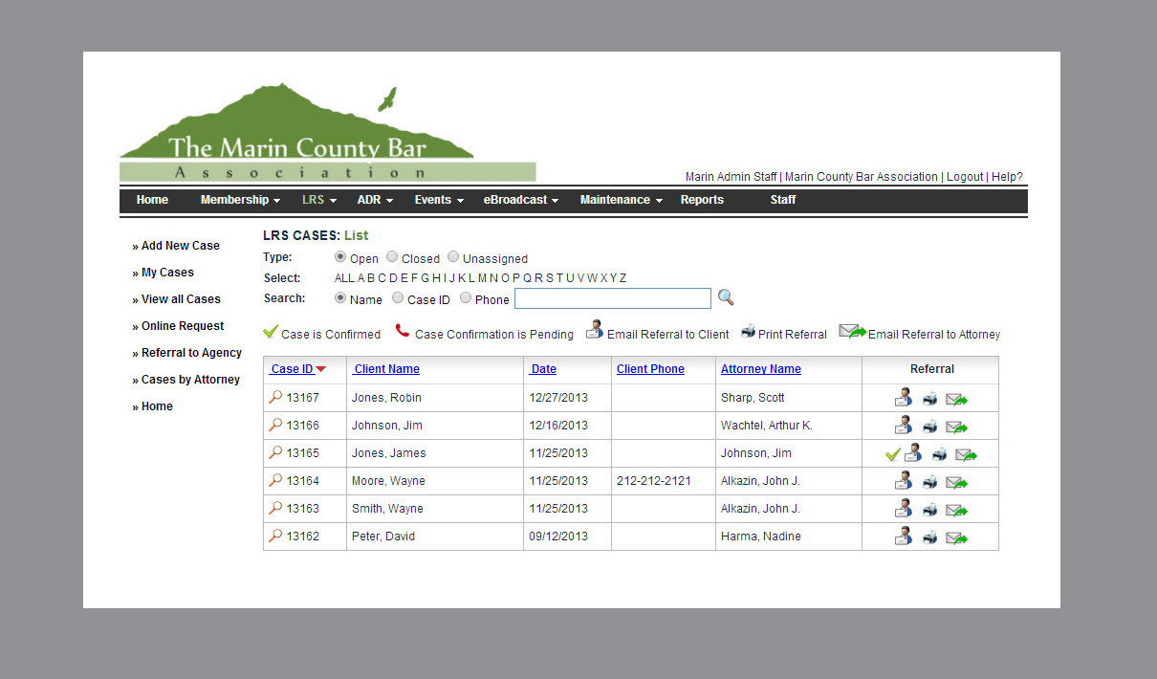Click the Marin County Bar logo

tap(327, 133)
